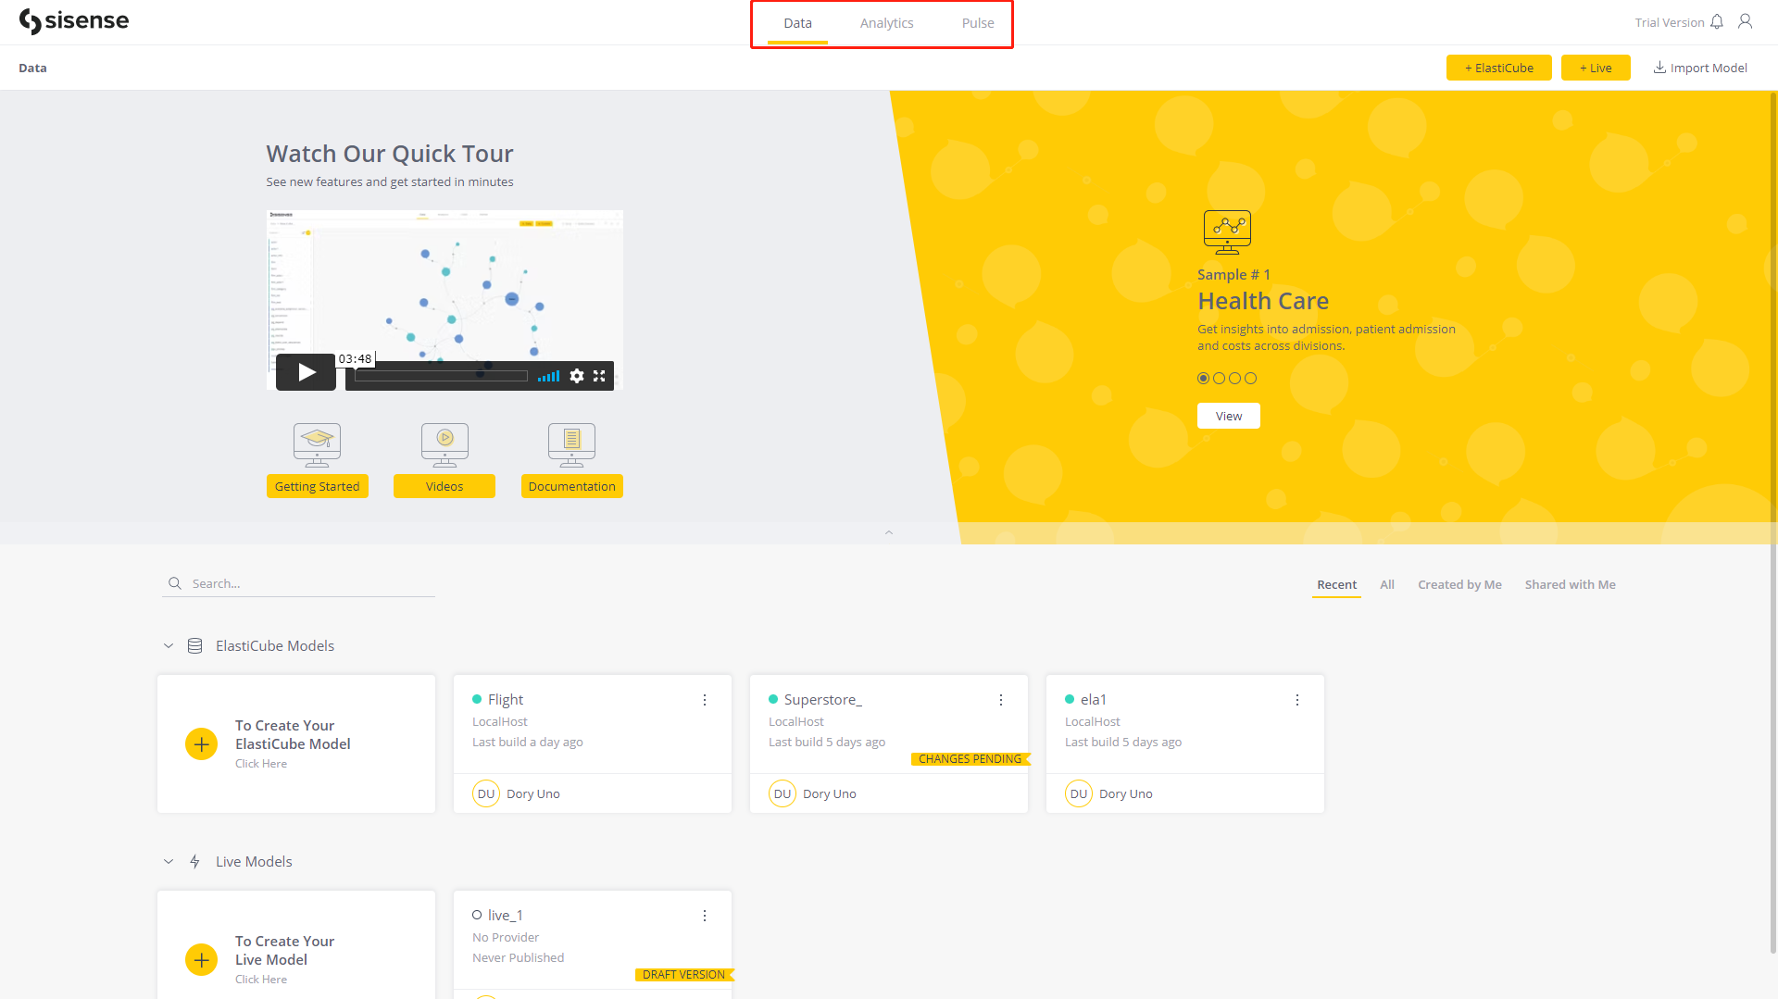Click ela1 green status dot
Screen dimensions: 1778x999
click(1070, 699)
